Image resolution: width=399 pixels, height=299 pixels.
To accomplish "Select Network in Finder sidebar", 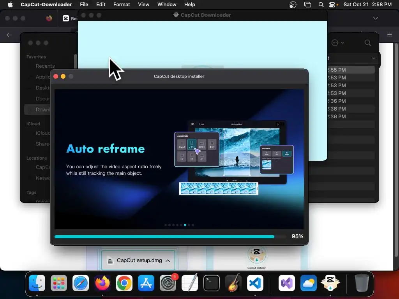I will pos(42,178).
